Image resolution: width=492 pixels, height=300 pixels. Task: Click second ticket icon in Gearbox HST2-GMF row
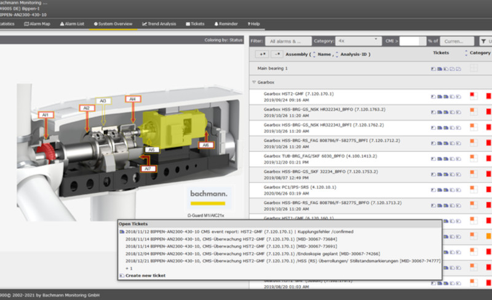440,97
